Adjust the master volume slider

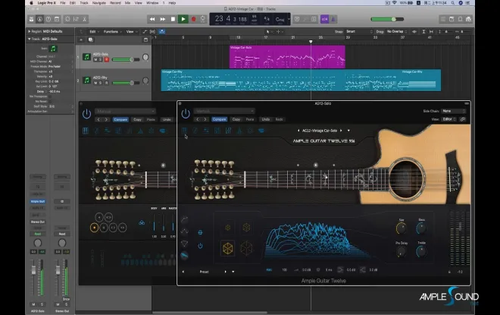click(x=387, y=19)
